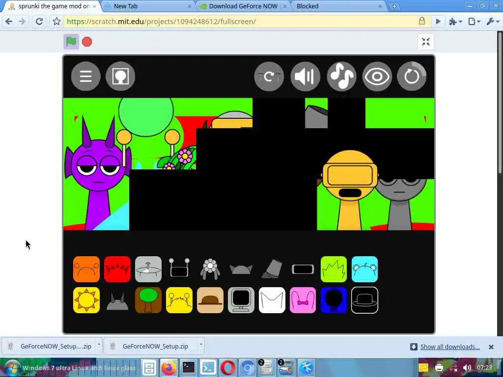Switch to the Blocked tab
Screen dimensions: 503x377
pyautogui.click(x=338, y=6)
